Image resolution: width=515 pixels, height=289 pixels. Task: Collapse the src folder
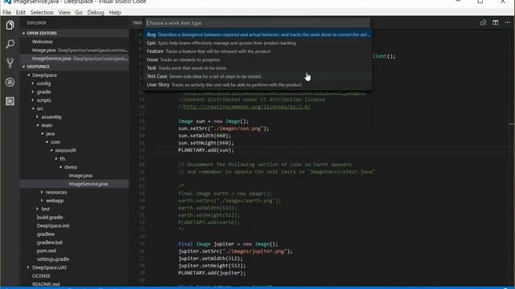pyautogui.click(x=39, y=108)
